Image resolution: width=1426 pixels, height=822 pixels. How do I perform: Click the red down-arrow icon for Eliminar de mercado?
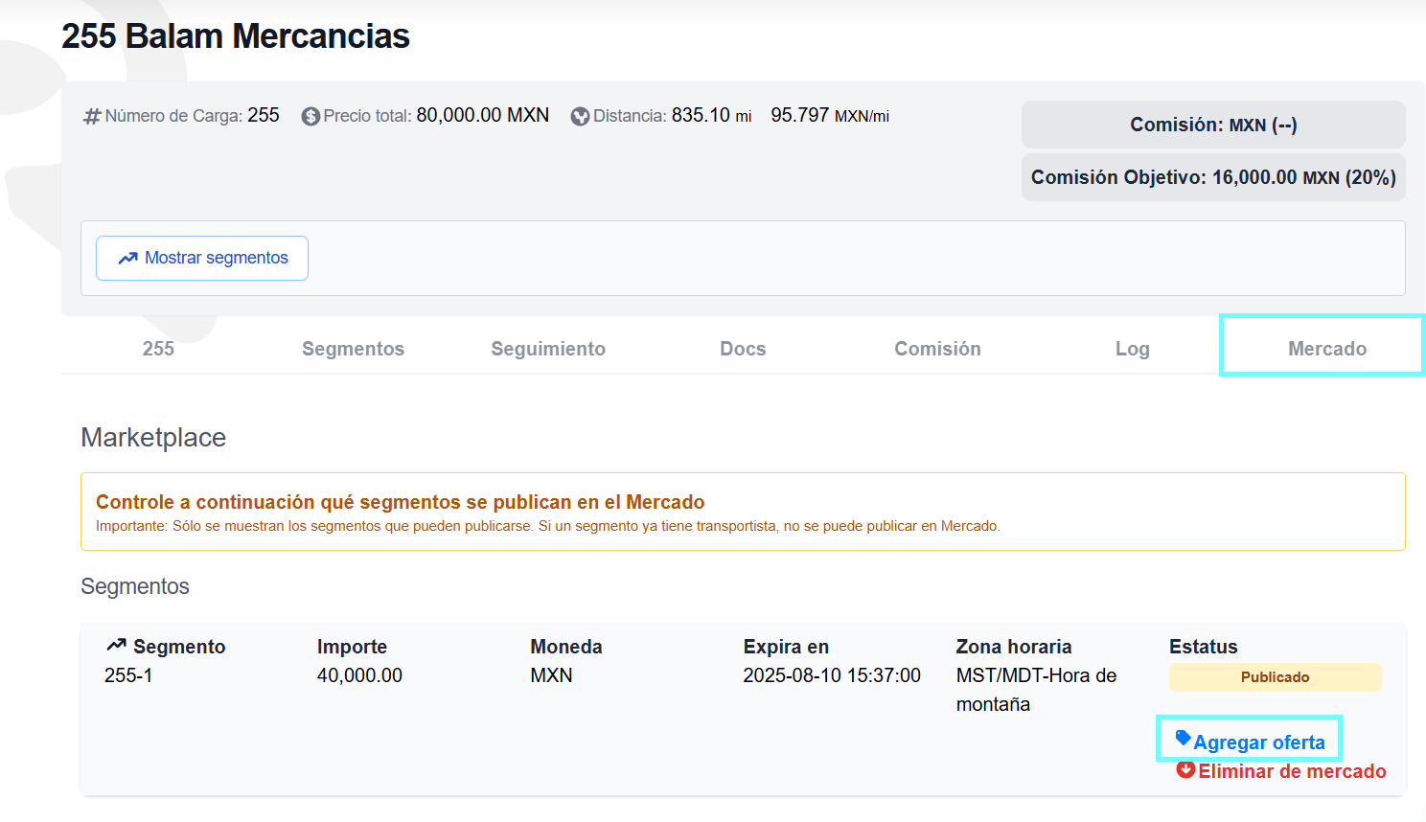[1185, 769]
